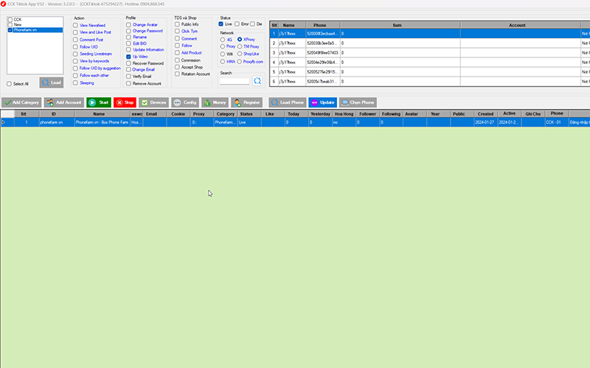Open the Devices panel

153,102
